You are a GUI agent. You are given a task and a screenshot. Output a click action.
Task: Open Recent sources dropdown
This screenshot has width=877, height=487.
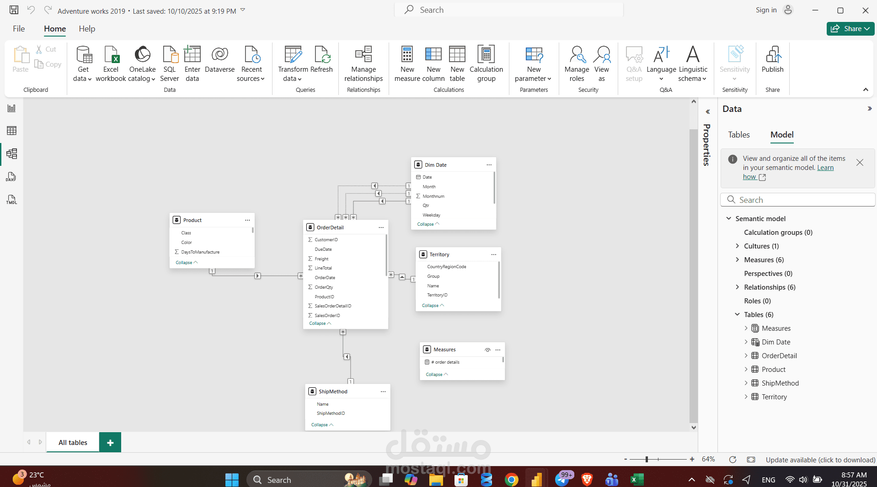click(251, 64)
